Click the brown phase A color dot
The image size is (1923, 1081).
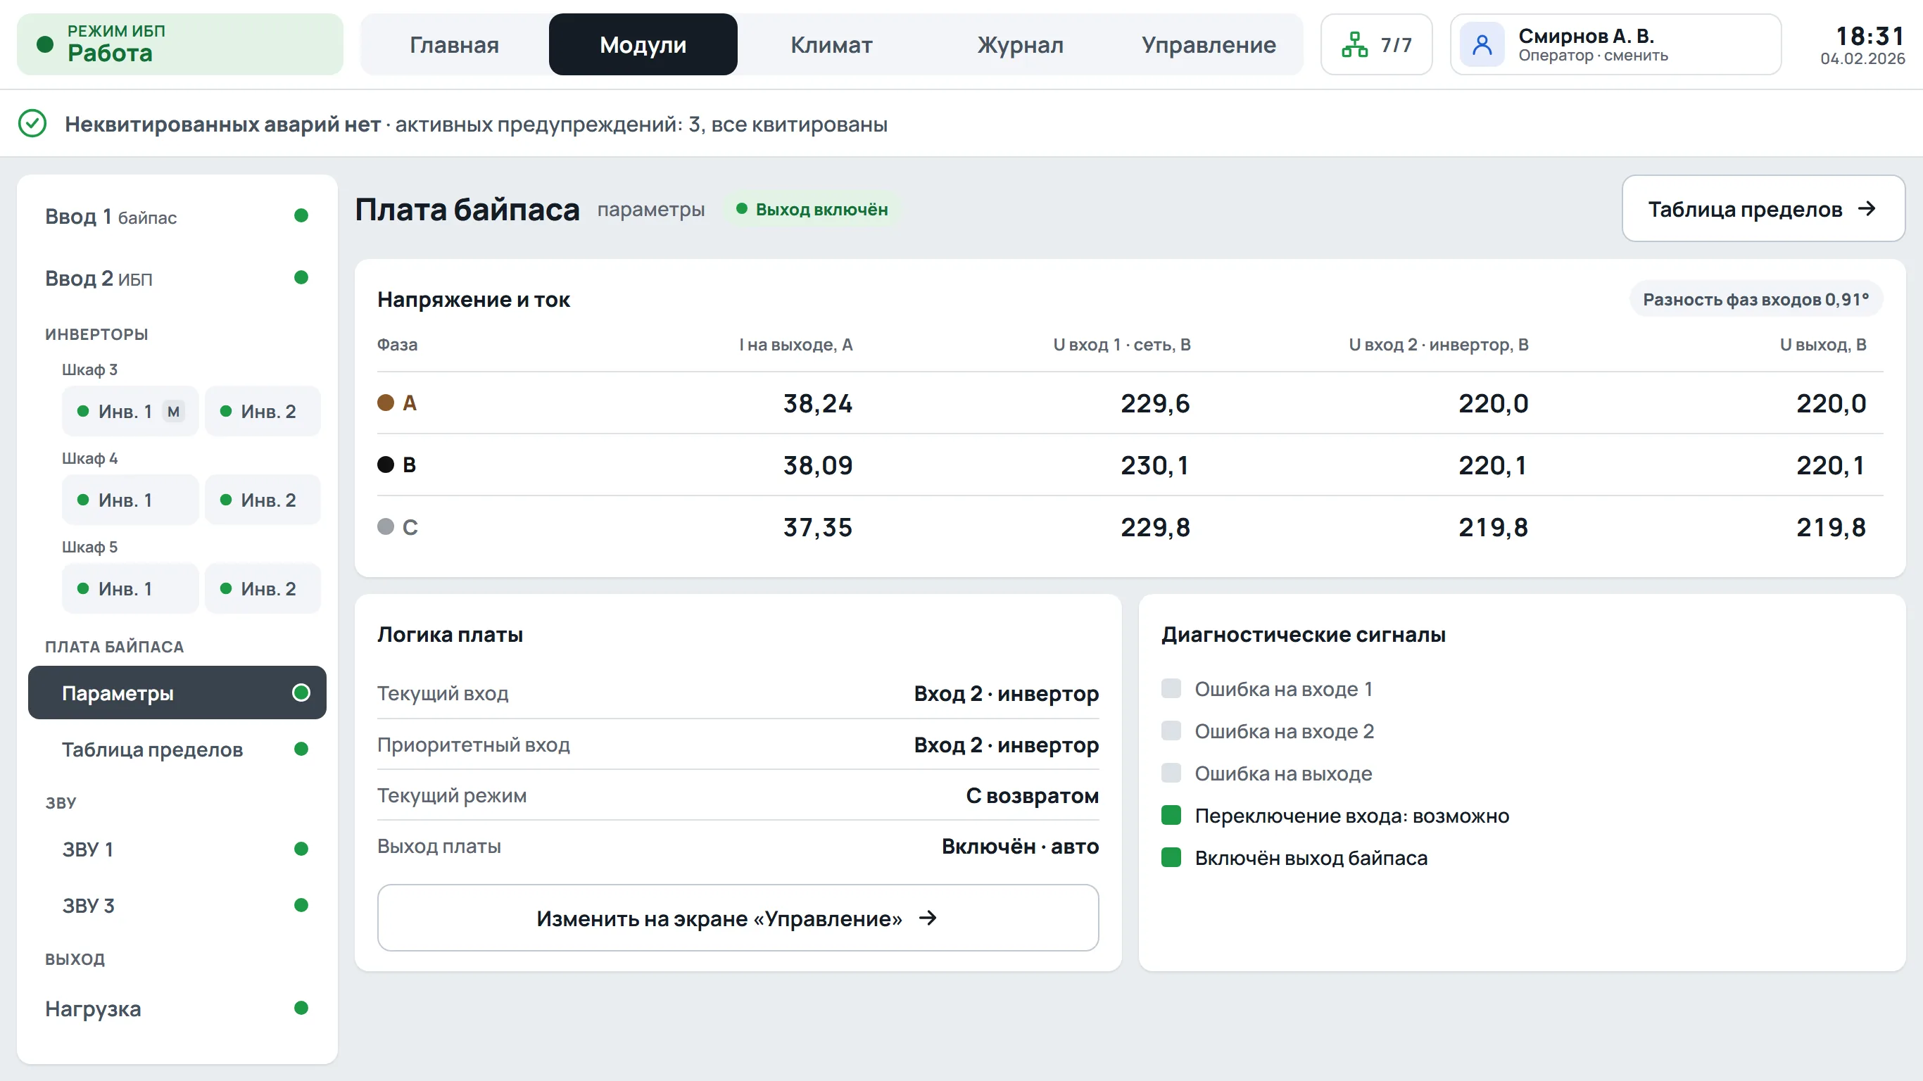pyautogui.click(x=385, y=403)
